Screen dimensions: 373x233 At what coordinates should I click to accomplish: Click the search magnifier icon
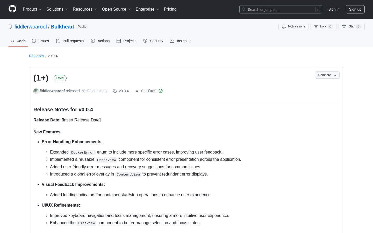[x=244, y=9]
